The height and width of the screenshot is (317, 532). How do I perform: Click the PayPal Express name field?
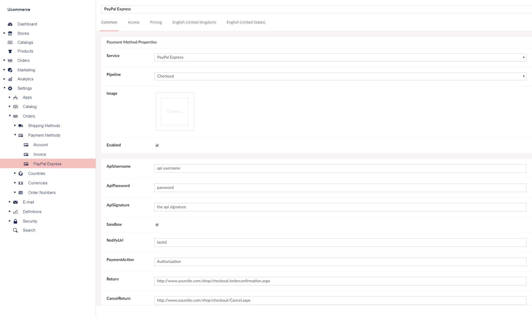(316, 9)
